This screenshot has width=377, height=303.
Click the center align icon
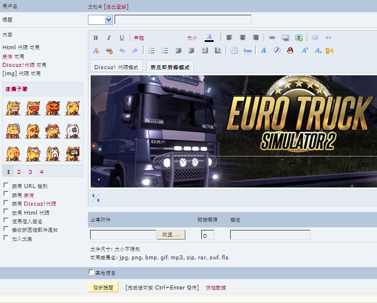243,38
